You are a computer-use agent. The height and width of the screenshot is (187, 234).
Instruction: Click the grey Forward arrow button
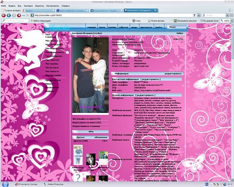click(14, 15)
